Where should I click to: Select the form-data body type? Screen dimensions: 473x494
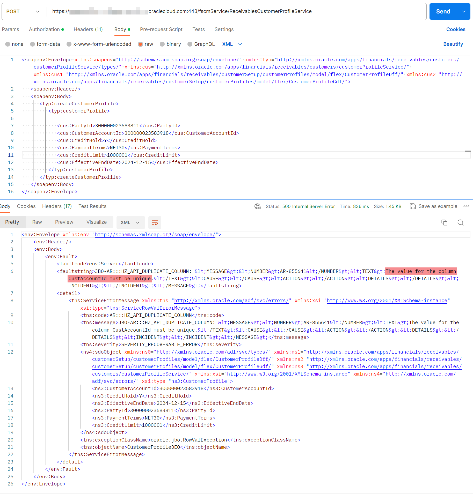(x=45, y=44)
